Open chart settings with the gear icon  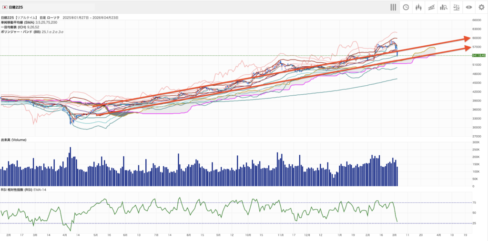481,7
